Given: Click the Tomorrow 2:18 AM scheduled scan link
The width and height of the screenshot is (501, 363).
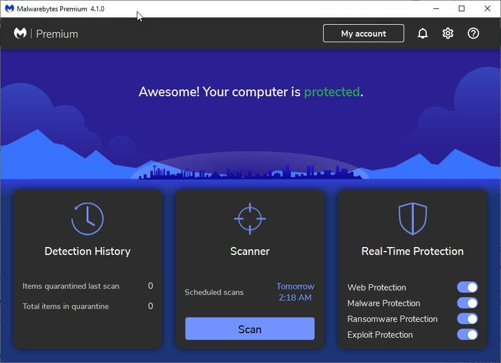Looking at the screenshot, I should click(x=295, y=292).
